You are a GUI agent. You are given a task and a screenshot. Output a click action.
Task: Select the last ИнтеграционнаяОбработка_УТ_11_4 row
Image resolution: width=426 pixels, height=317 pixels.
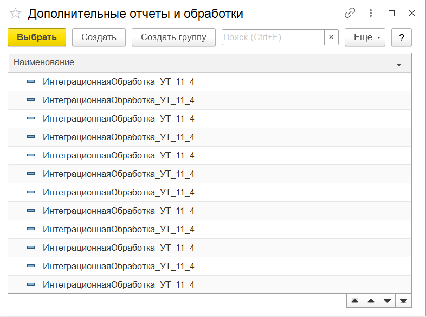(x=210, y=284)
